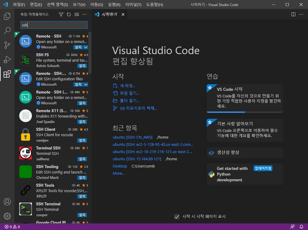308x230 pixels.
Task: Refresh the extensions list
Action: (x=69, y=14)
